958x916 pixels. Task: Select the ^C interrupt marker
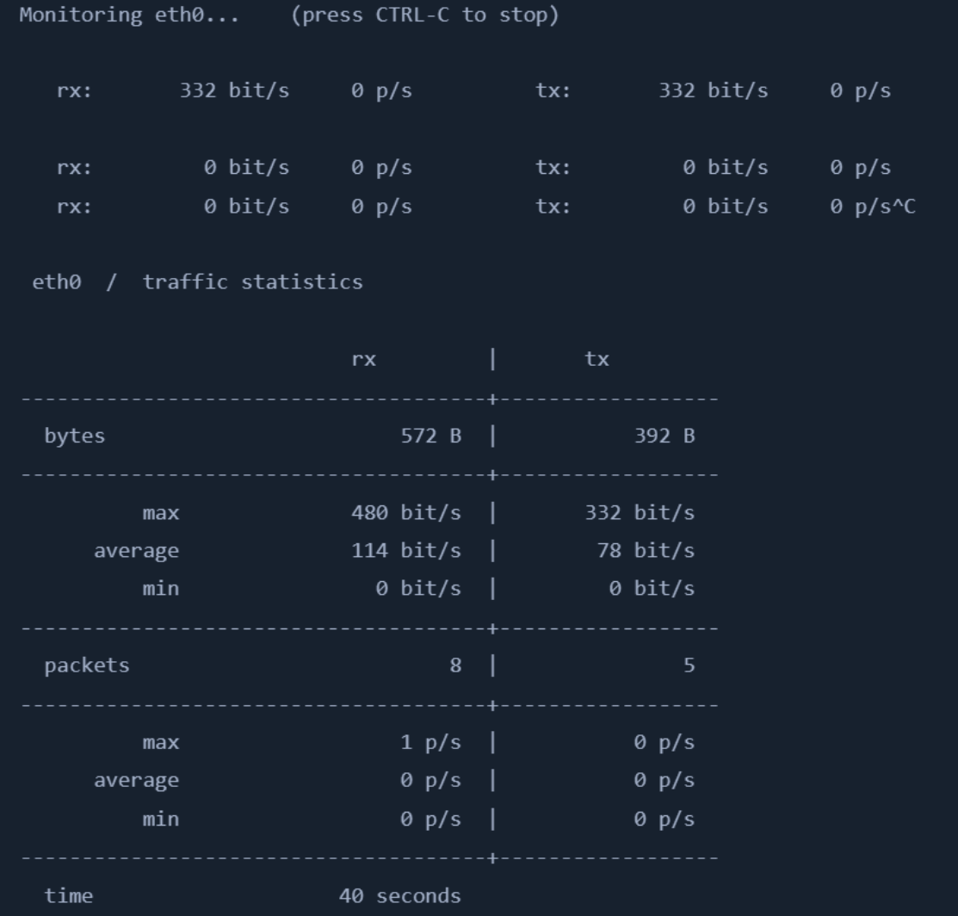pos(905,207)
